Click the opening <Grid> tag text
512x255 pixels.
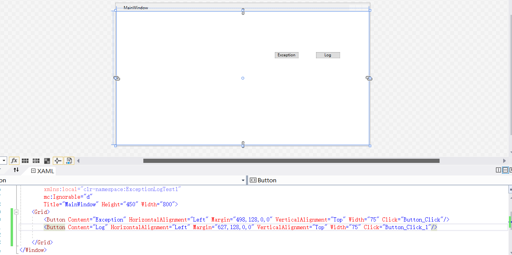click(41, 212)
